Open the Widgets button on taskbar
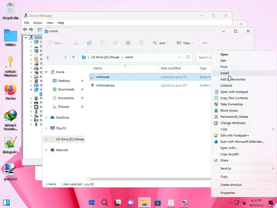Viewport: 277px width, 208px height. (x=6, y=203)
